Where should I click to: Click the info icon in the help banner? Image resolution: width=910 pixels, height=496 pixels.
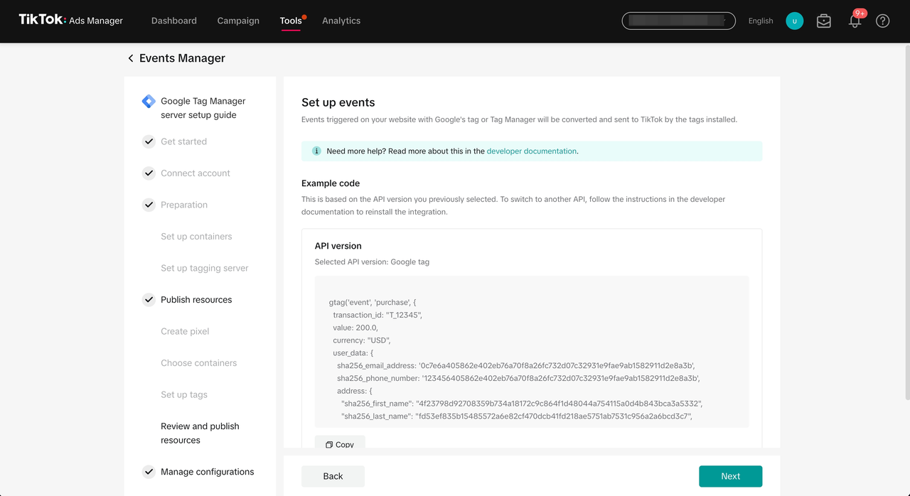click(316, 151)
